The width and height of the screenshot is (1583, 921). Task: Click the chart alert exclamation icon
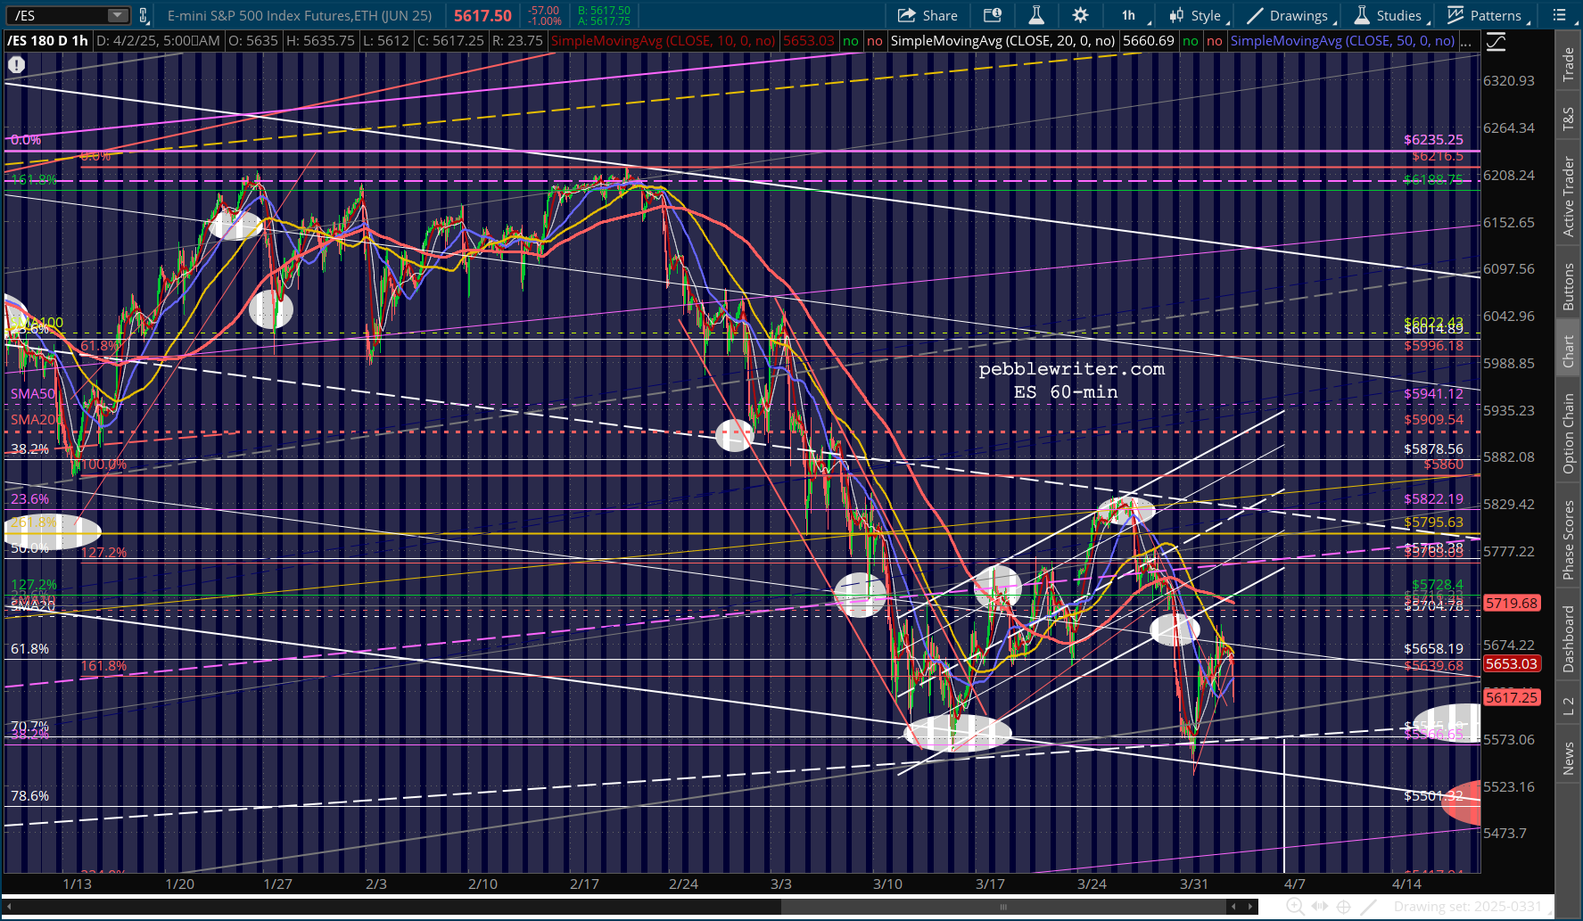pyautogui.click(x=16, y=64)
